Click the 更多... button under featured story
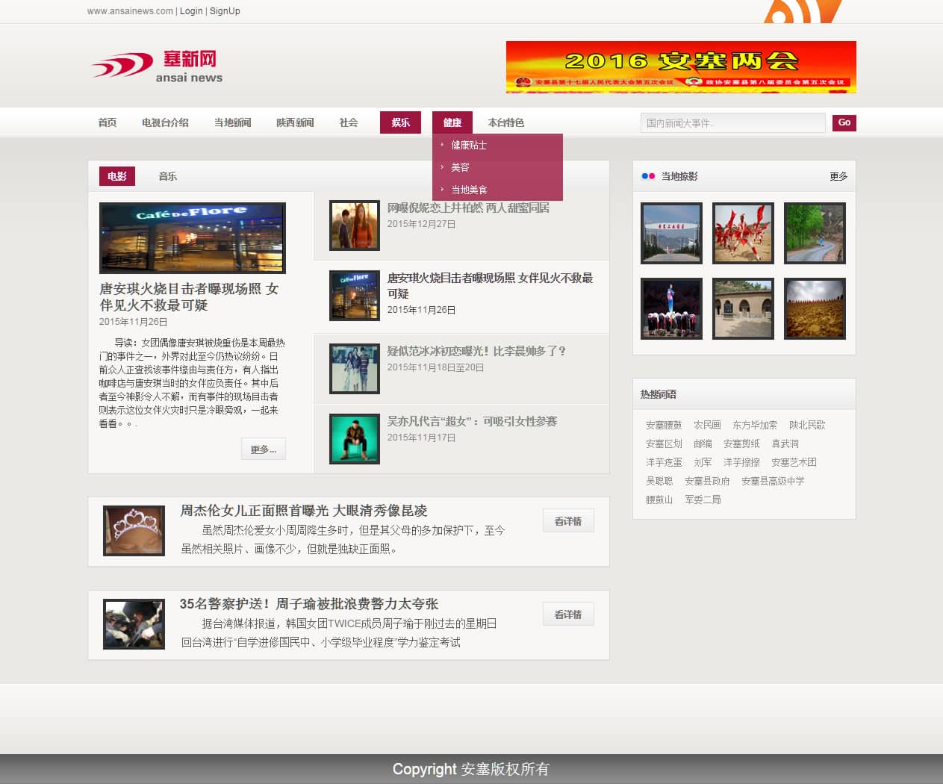Screen dimensions: 943x784 263,449
